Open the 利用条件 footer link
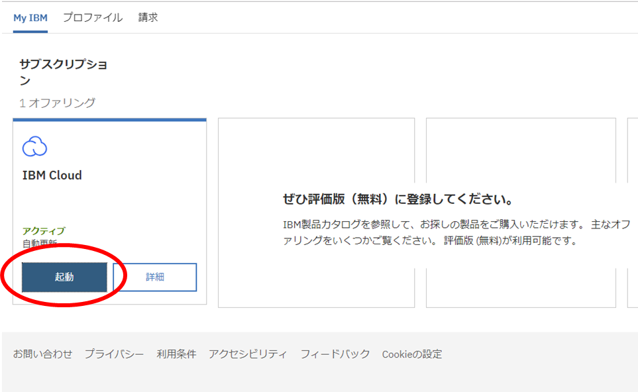The width and height of the screenshot is (638, 392). click(x=177, y=354)
